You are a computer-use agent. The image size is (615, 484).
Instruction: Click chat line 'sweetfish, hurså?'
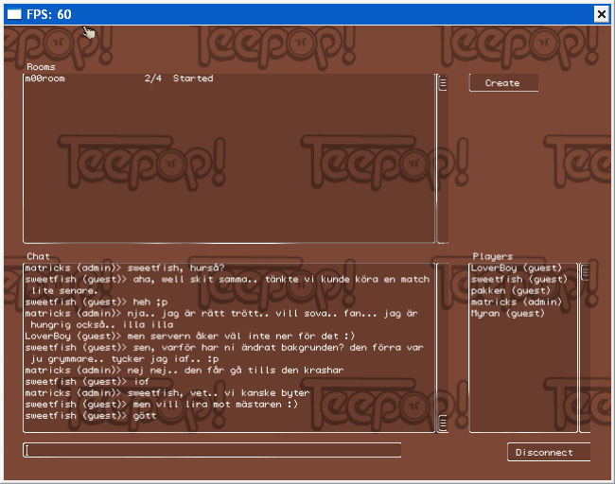coord(176,268)
